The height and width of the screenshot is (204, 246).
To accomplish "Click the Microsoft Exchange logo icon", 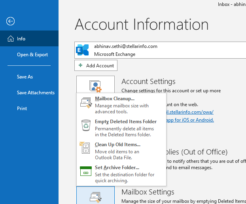I will pyautogui.click(x=82, y=50).
